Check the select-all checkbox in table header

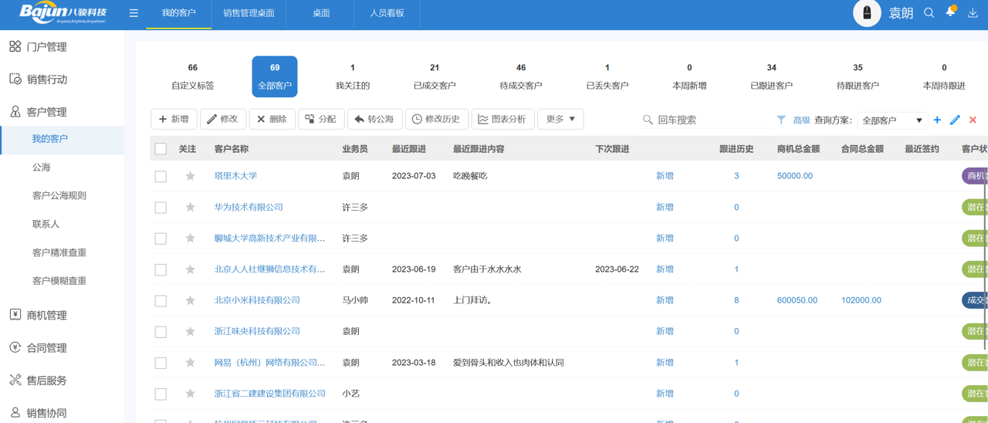coord(161,149)
